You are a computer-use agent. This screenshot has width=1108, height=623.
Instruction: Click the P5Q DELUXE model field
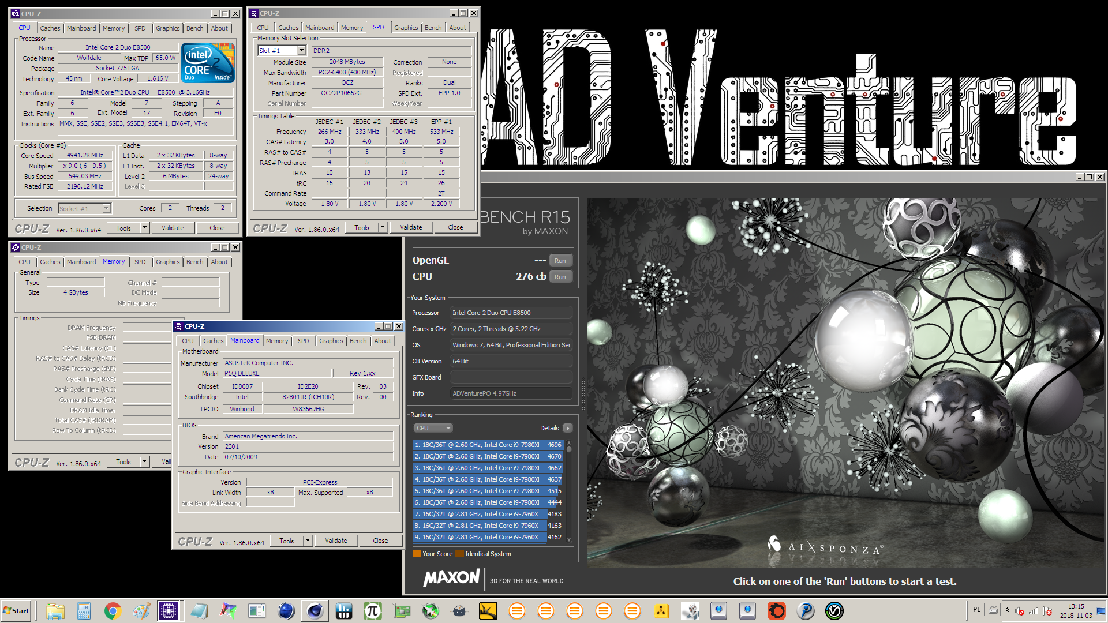pos(277,373)
